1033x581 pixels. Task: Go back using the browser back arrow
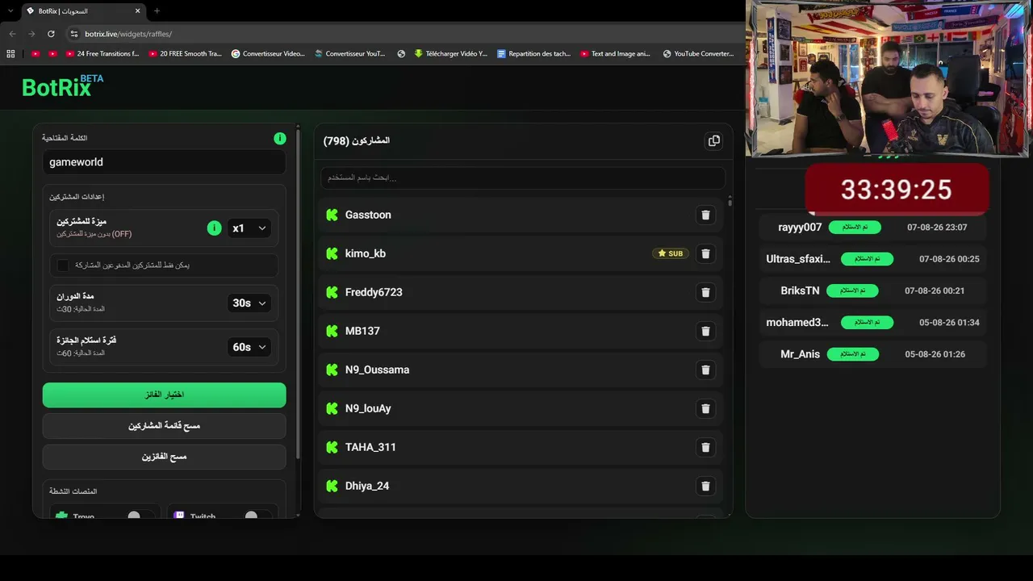12,34
